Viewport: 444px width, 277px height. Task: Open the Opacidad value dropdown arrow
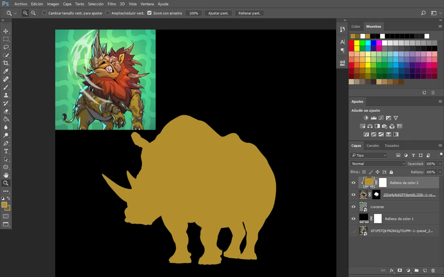click(x=440, y=164)
